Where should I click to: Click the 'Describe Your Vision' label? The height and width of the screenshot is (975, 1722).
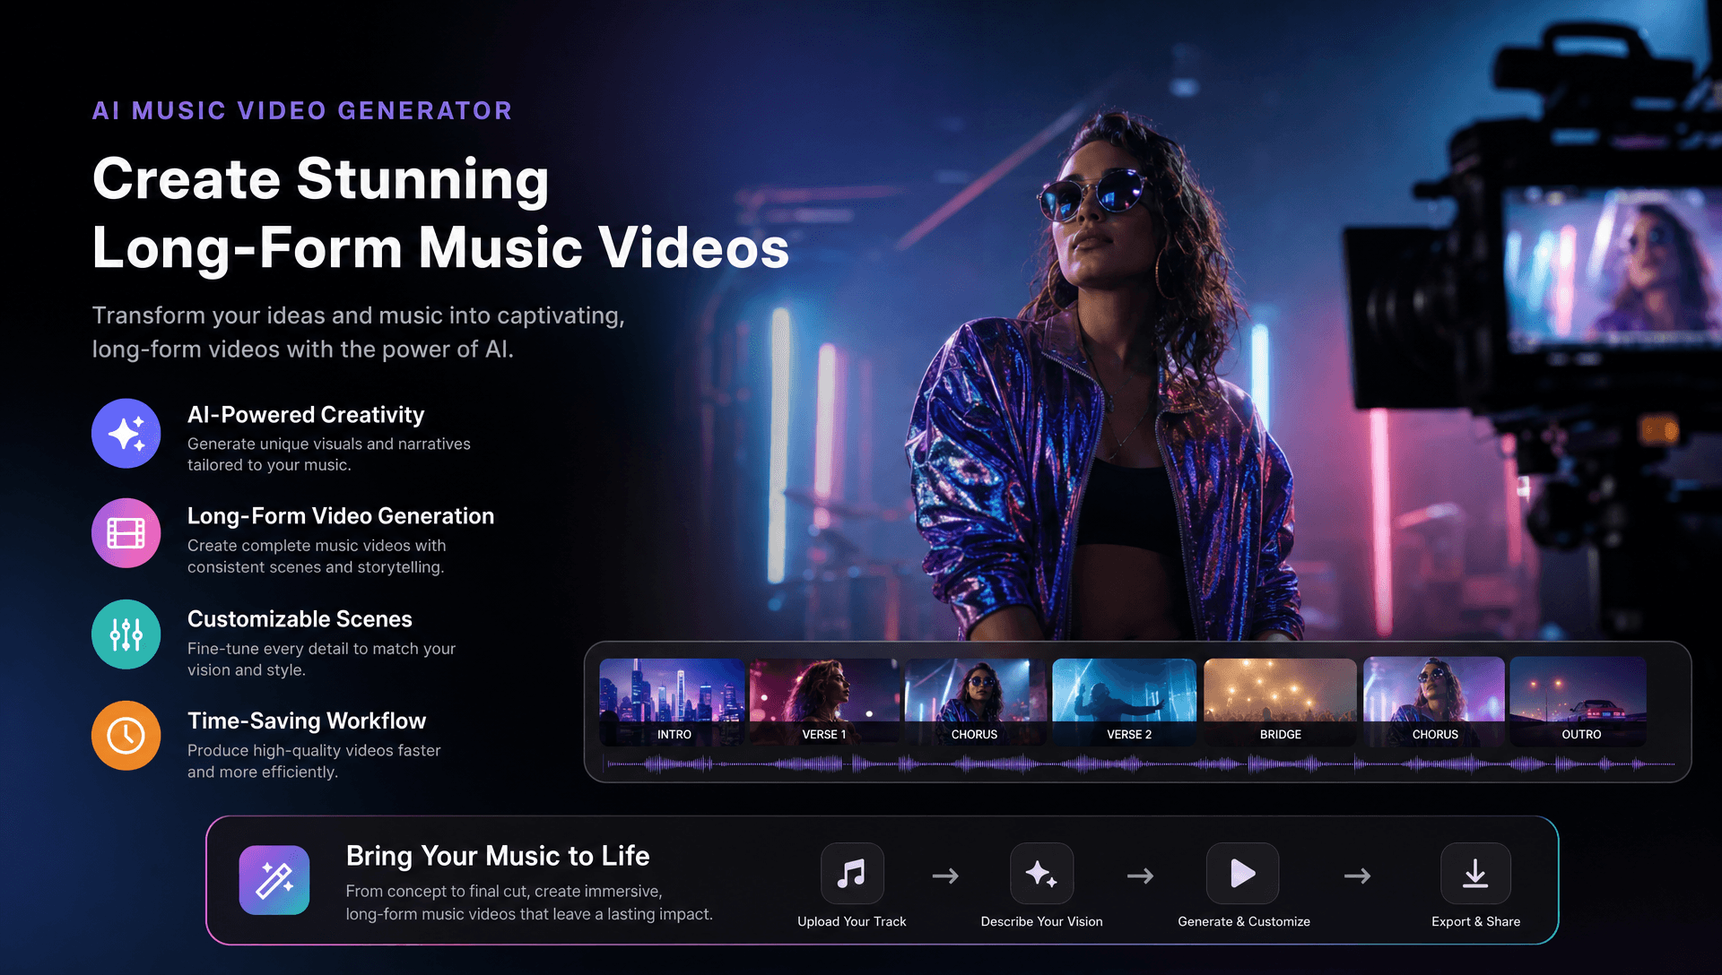(x=1041, y=921)
